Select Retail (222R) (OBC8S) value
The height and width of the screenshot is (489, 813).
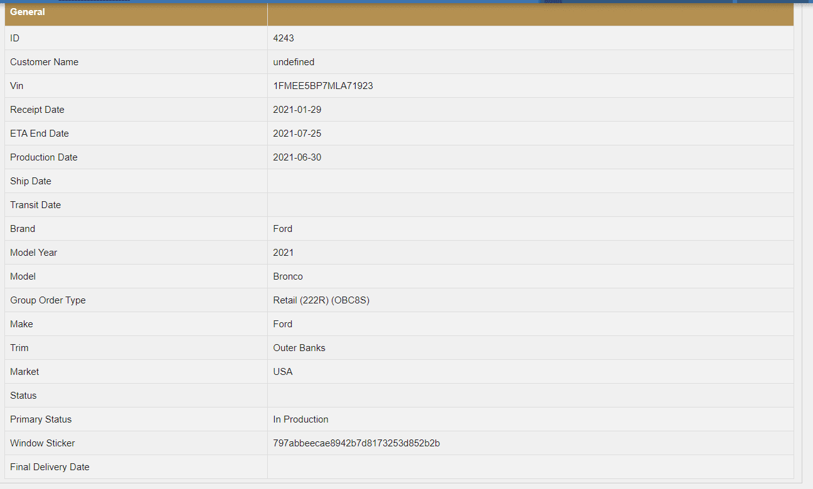(321, 300)
